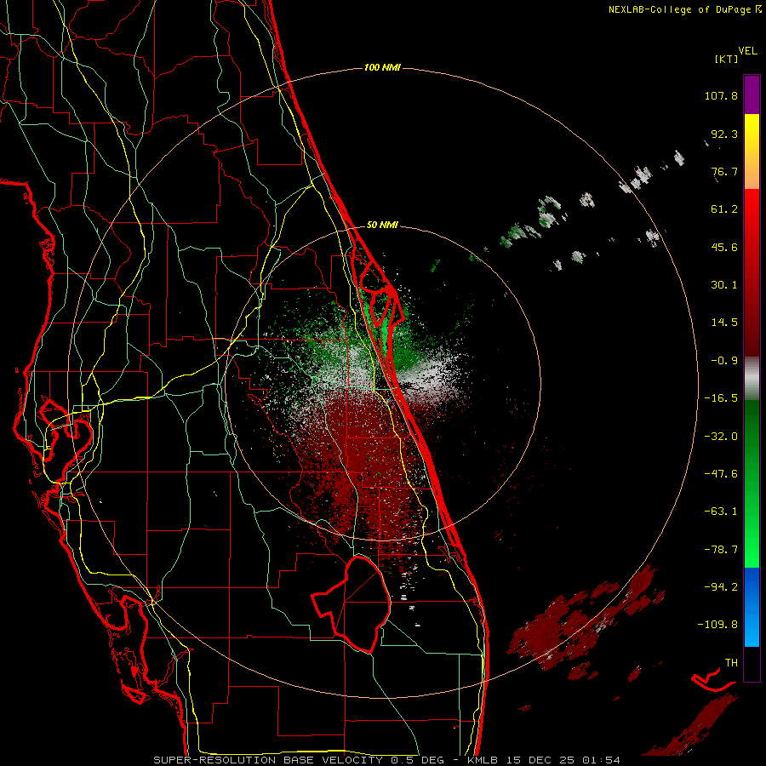
Task: Click the VEL legend title
Action: click(747, 51)
